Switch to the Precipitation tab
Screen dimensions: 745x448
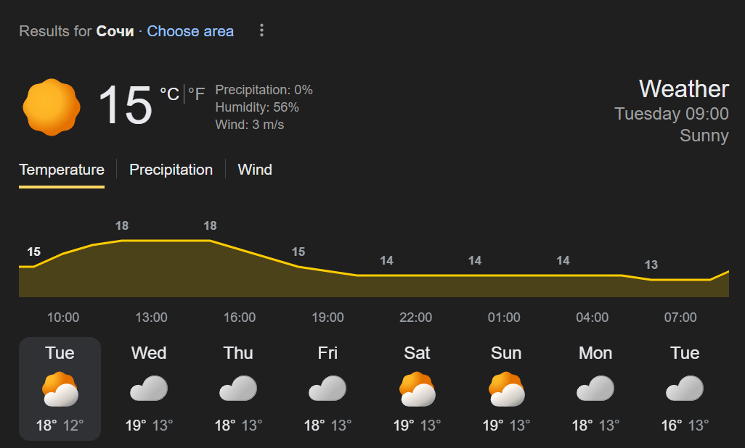click(171, 170)
